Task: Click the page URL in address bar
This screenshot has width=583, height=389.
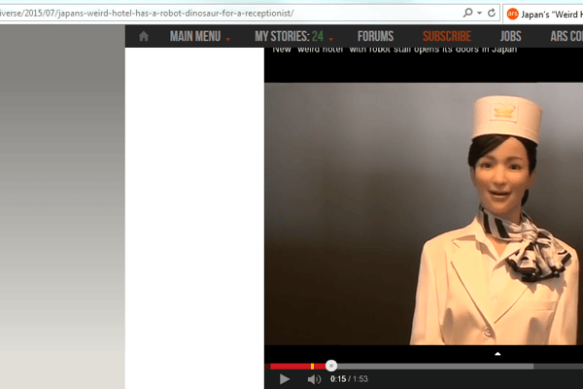Action: (146, 14)
